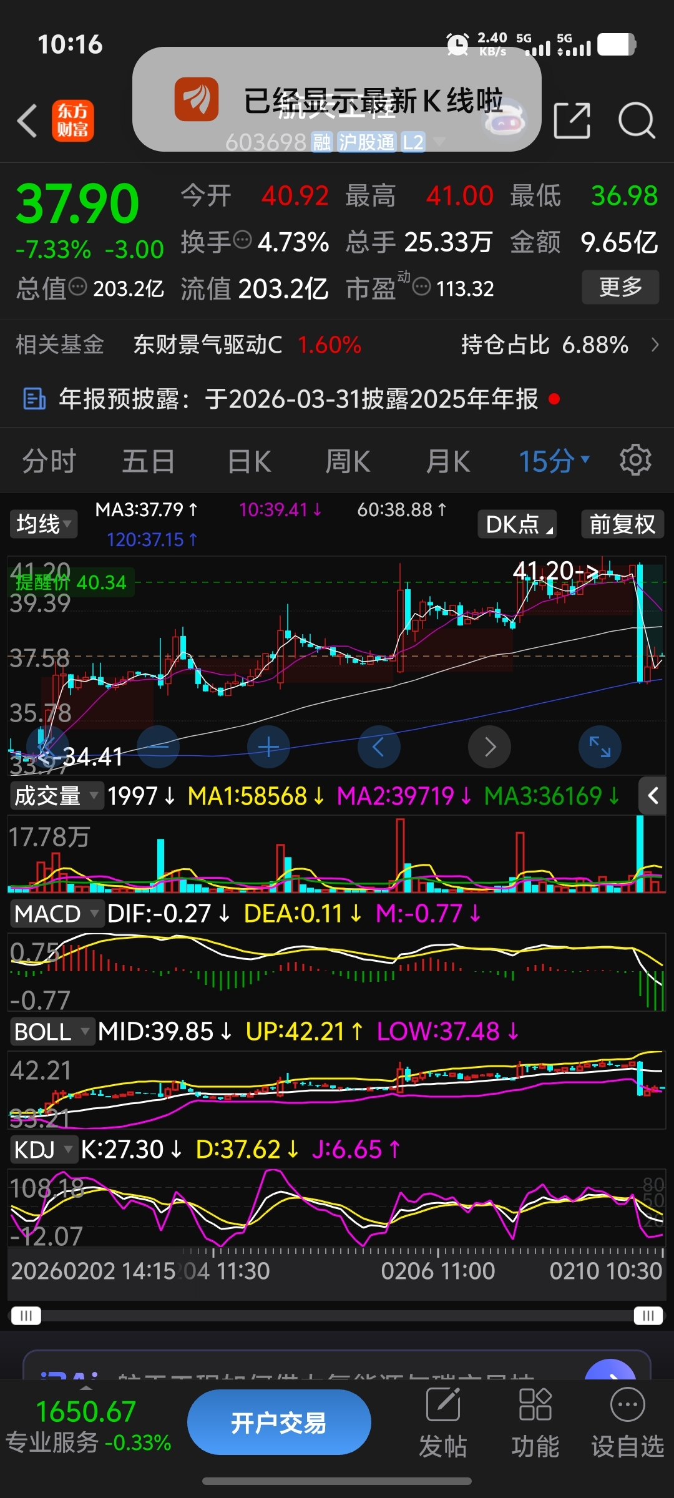Image resolution: width=674 pixels, height=1498 pixels.
Task: Switch to the 分时 tab
Action: click(49, 462)
